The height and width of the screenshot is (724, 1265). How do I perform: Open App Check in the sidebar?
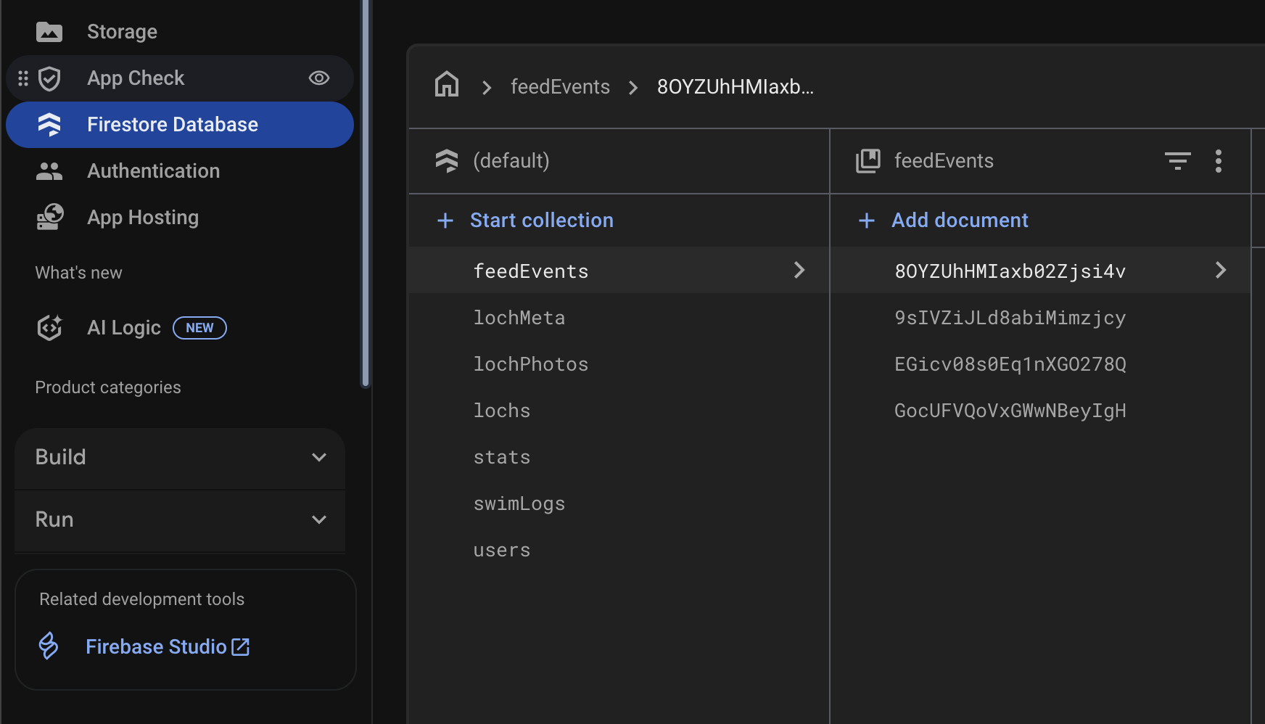[x=180, y=78]
